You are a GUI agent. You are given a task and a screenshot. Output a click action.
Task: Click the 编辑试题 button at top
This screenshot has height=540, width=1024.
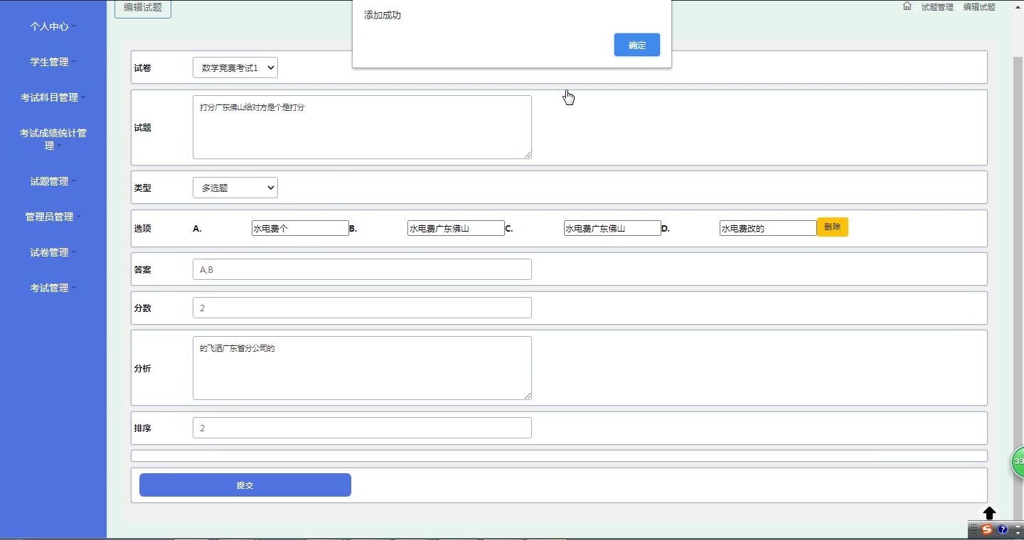[x=143, y=9]
